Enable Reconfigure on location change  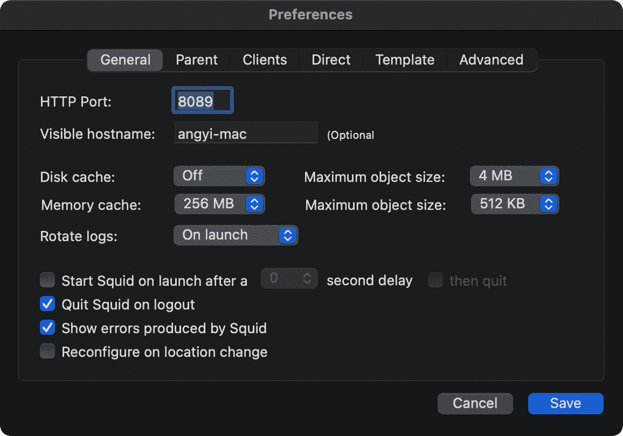[48, 352]
